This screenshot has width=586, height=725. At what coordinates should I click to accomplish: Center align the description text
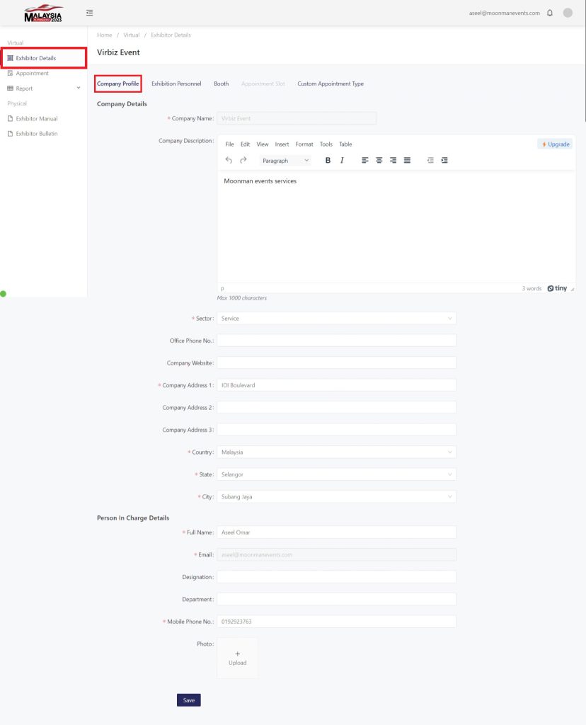coord(379,160)
